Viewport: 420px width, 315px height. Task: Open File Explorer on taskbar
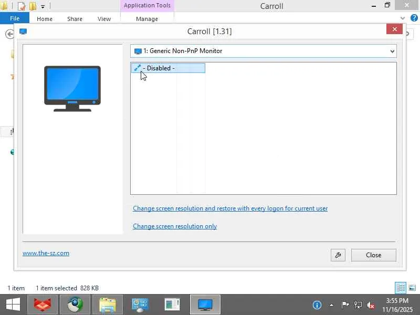click(x=108, y=304)
